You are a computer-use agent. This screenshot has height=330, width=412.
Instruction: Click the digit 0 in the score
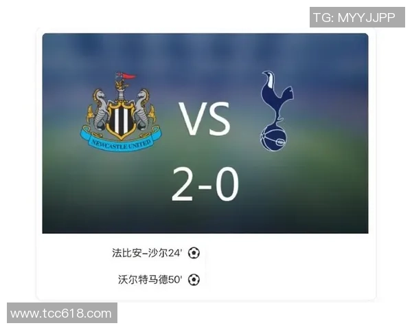227,184
